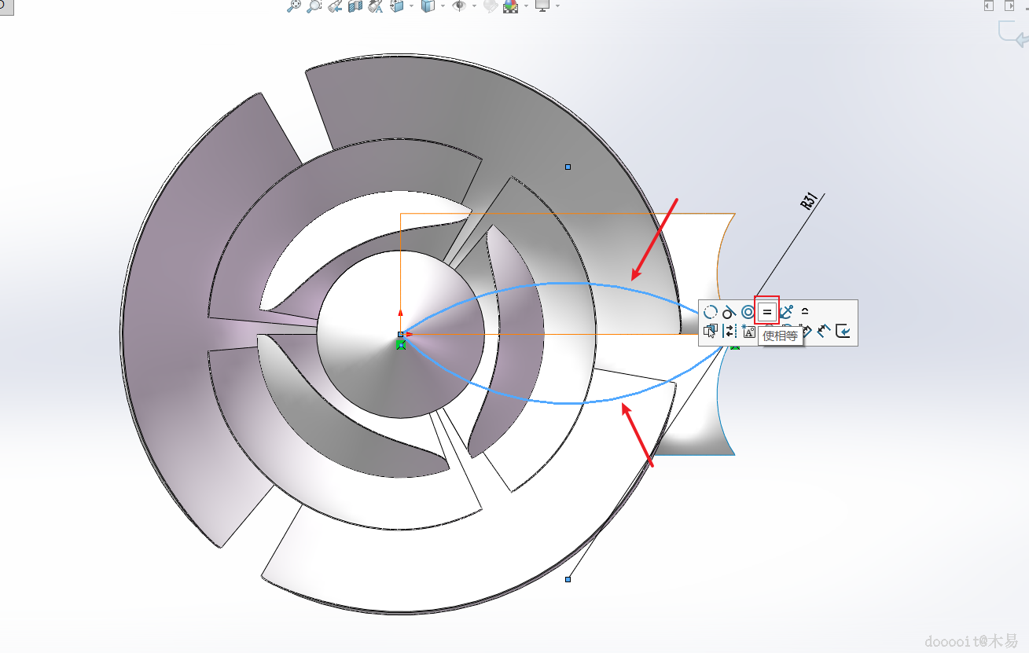Go back to the Previous View

point(335,6)
